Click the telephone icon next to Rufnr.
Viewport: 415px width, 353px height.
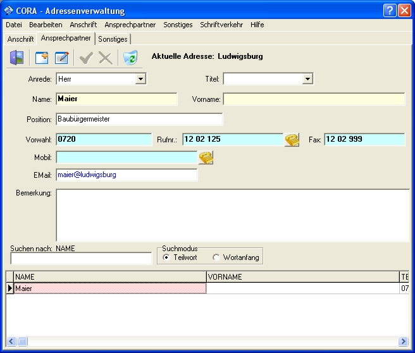292,139
